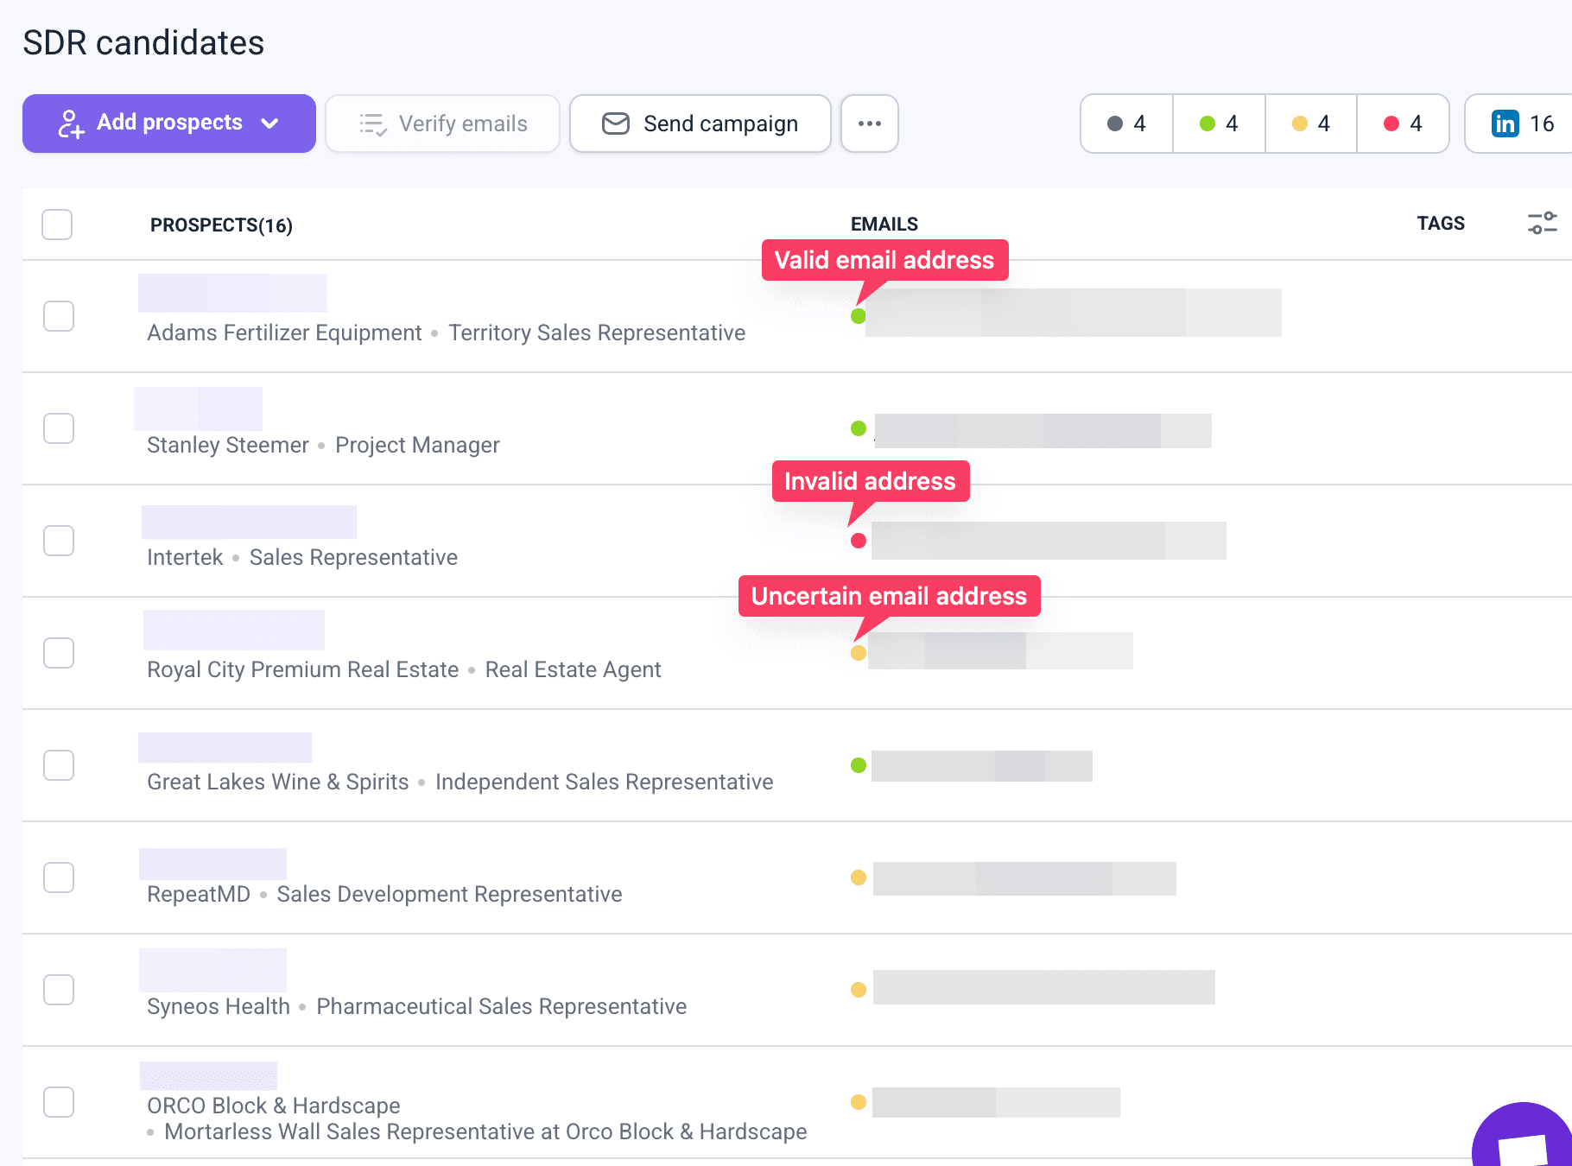Image resolution: width=1572 pixels, height=1166 pixels.
Task: Sort by the EMAILS column header
Action: tap(883, 223)
